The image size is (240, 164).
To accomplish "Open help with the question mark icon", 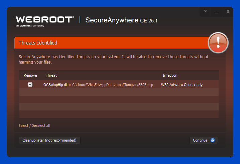I will click(205, 12).
